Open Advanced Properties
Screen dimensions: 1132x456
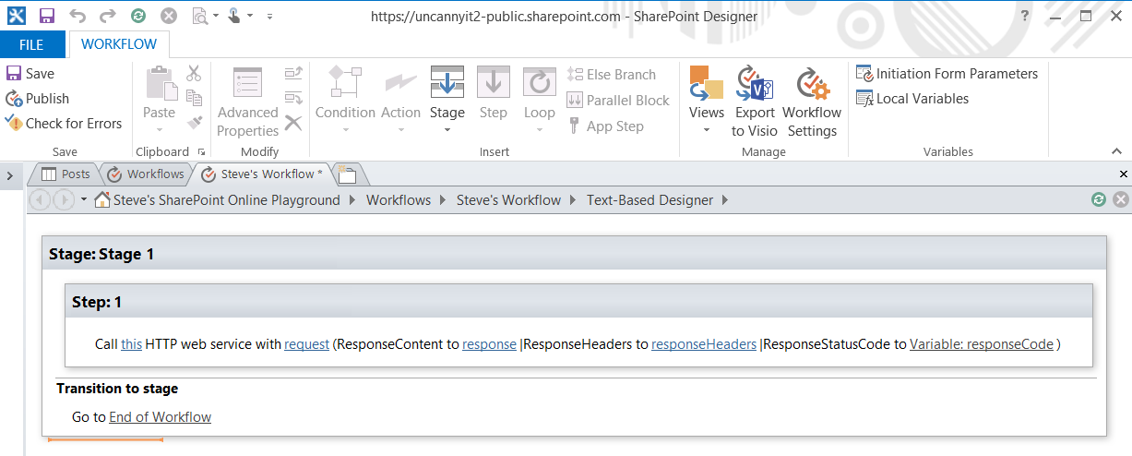click(x=247, y=102)
